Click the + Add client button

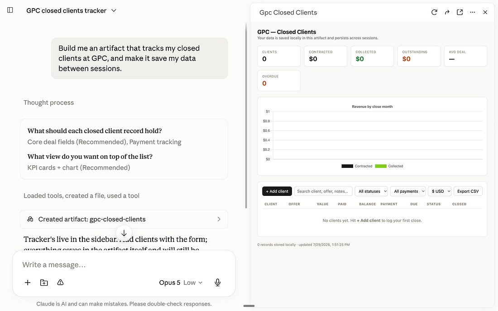pos(277,191)
